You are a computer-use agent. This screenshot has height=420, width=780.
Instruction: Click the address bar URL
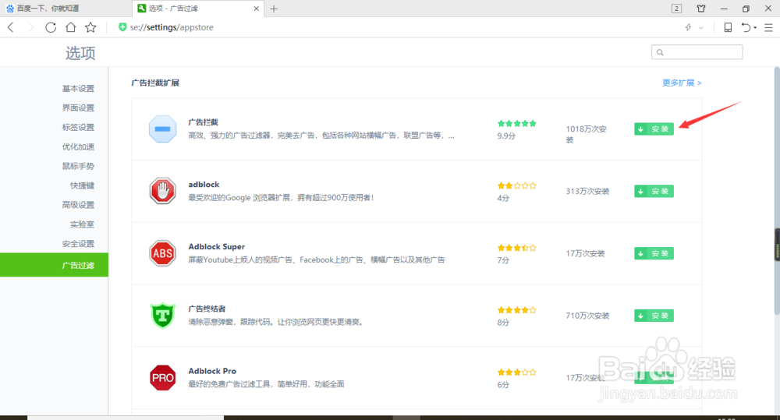(x=172, y=27)
